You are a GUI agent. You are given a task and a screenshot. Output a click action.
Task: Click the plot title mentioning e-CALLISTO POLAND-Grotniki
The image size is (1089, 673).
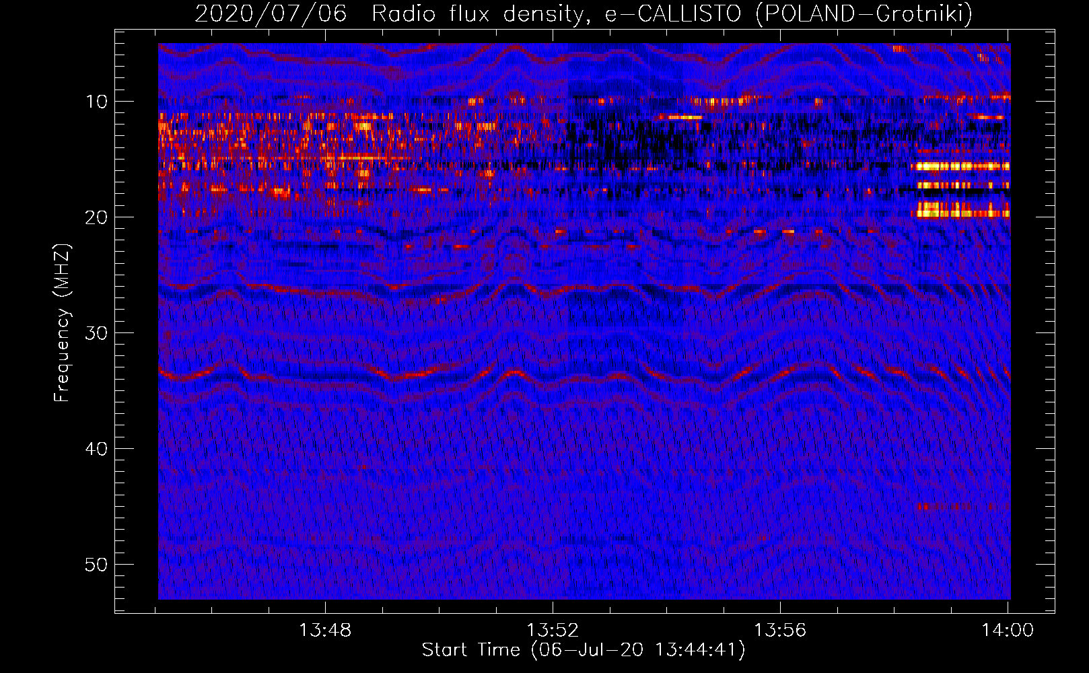(584, 13)
